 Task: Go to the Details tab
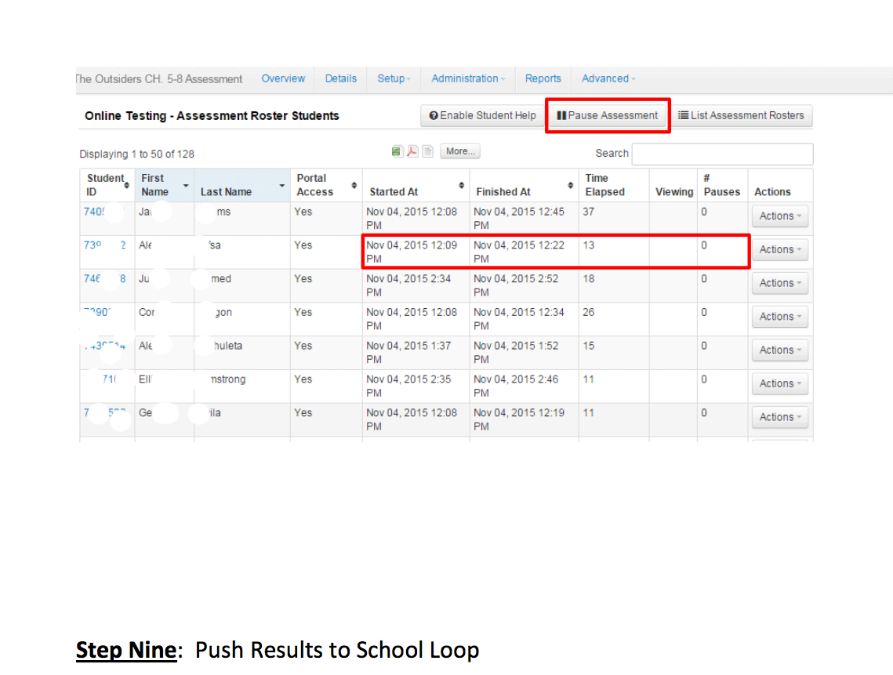click(x=340, y=79)
